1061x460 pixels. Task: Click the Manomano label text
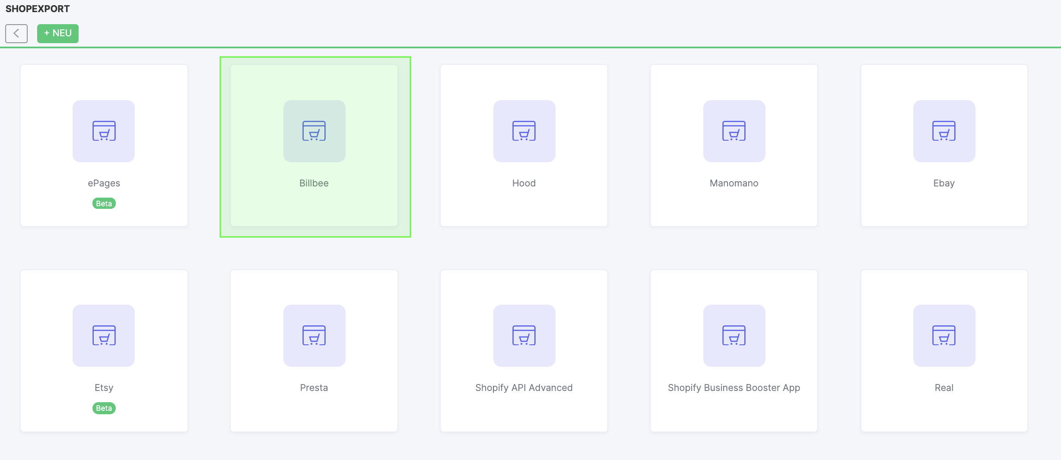734,183
